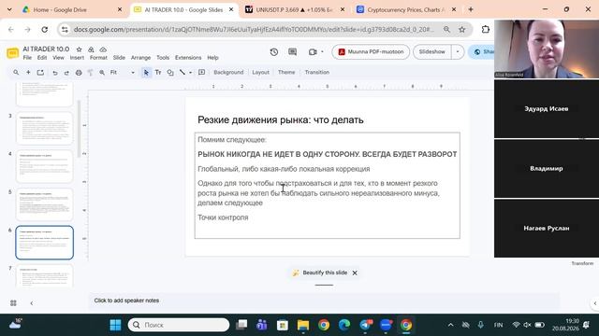Reload the page with refresh icon

(x=45, y=29)
